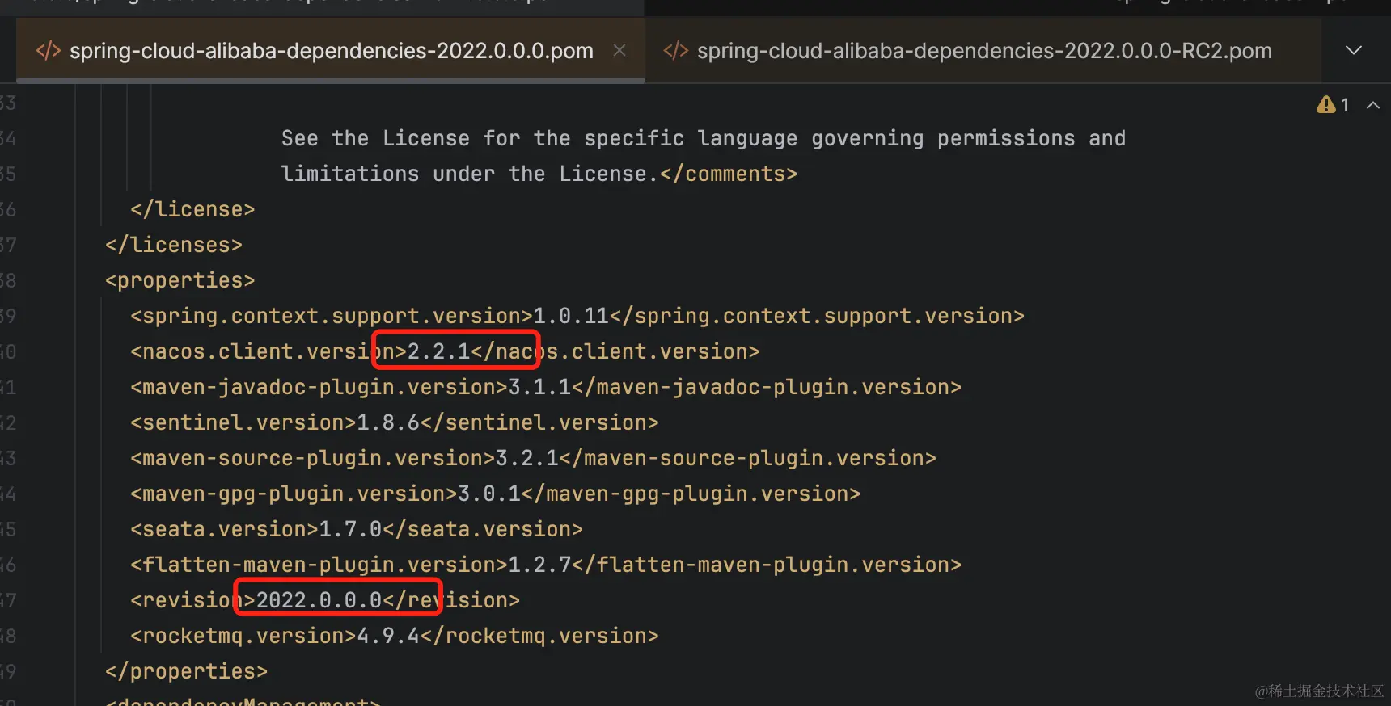This screenshot has width=1391, height=706.
Task: Click the sentinel.version value 1.8.6
Action: (x=388, y=422)
